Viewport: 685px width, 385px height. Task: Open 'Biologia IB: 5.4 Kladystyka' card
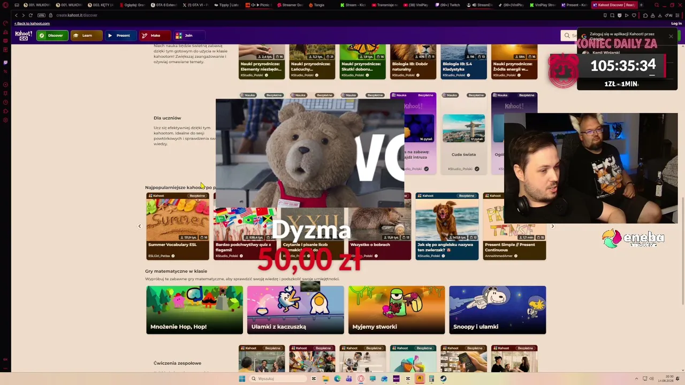[463, 62]
